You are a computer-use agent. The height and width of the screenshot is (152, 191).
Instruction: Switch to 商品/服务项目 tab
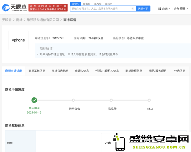click(x=158, y=71)
